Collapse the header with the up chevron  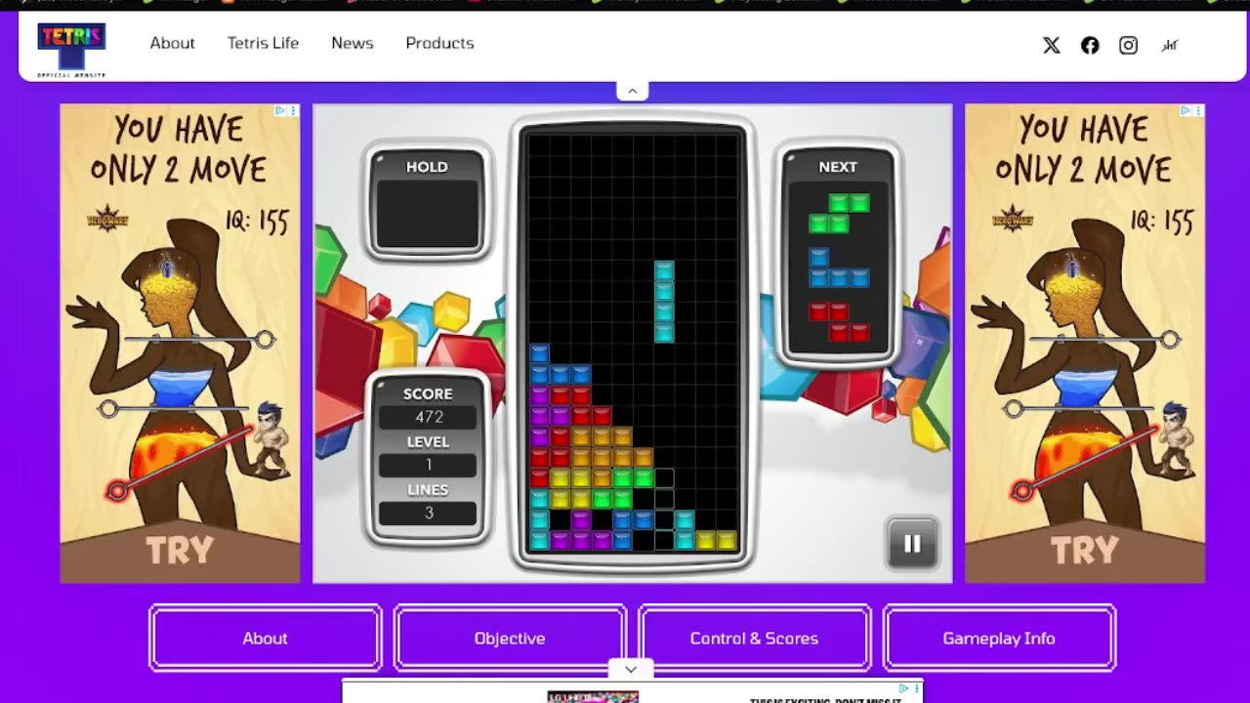632,91
